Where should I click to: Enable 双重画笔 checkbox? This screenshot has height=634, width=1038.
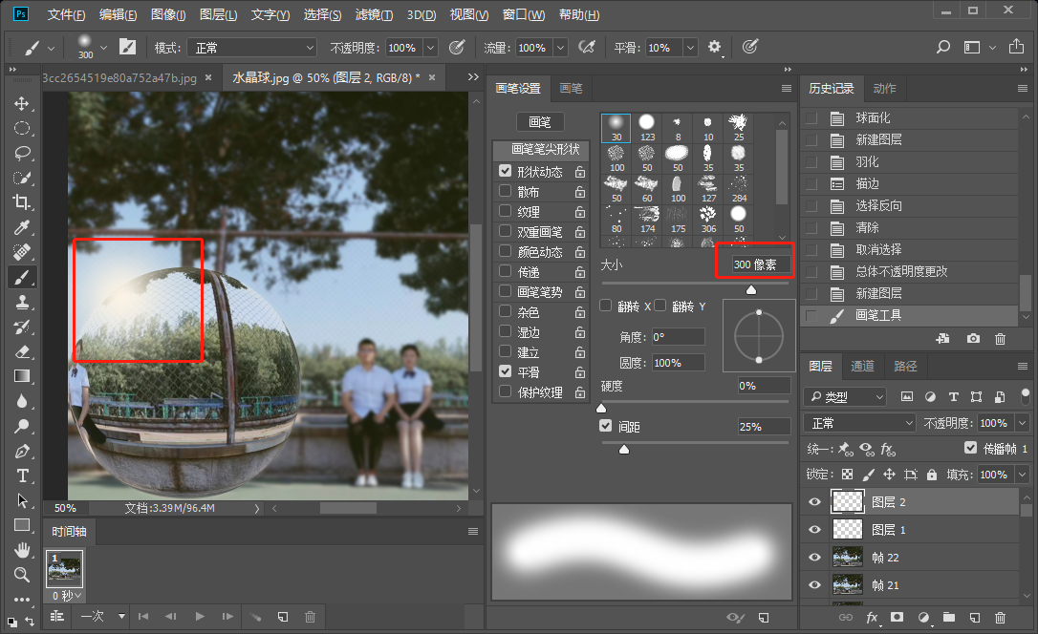click(x=505, y=231)
